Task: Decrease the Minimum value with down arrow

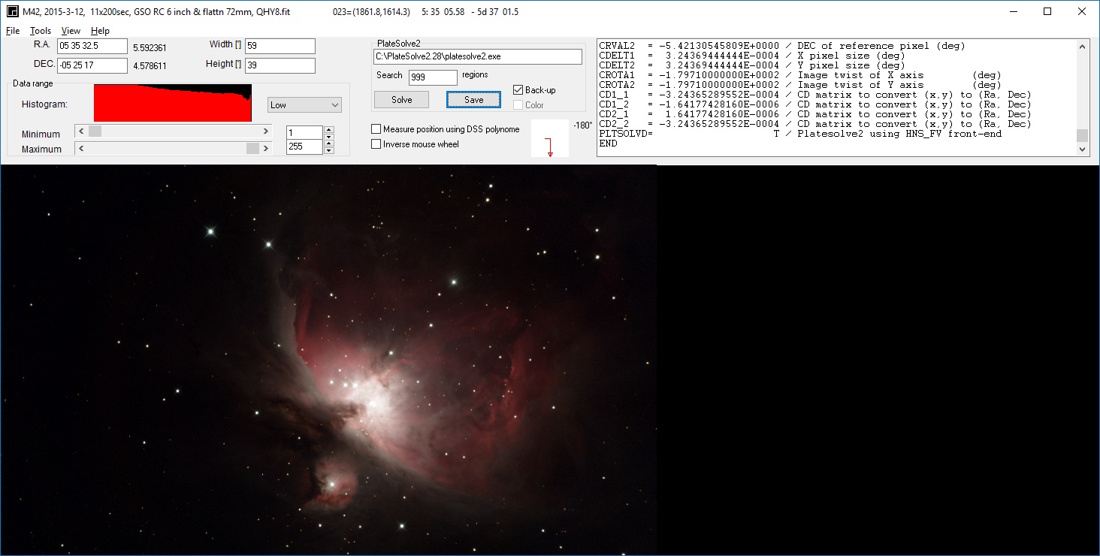Action: [328, 136]
